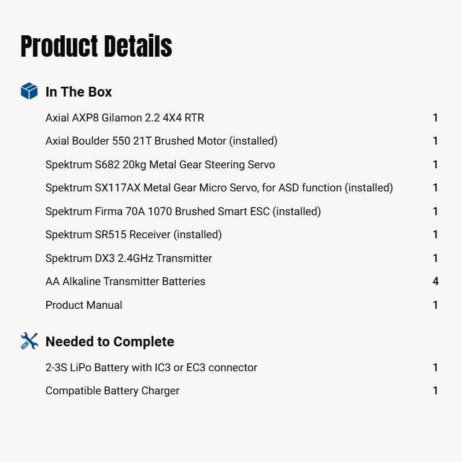
Task: Click the wrench and screwdriver icon
Action: tap(29, 341)
